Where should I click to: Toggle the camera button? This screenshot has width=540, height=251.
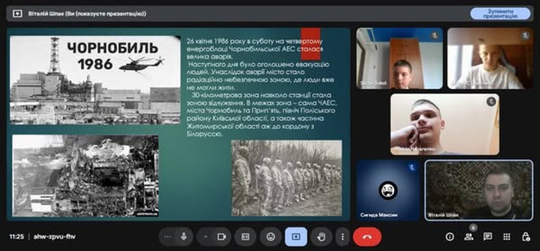pos(221,237)
